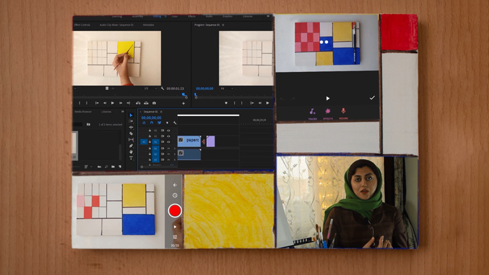Switch to the Color workspace
The image size is (489, 275).
(x=174, y=16)
